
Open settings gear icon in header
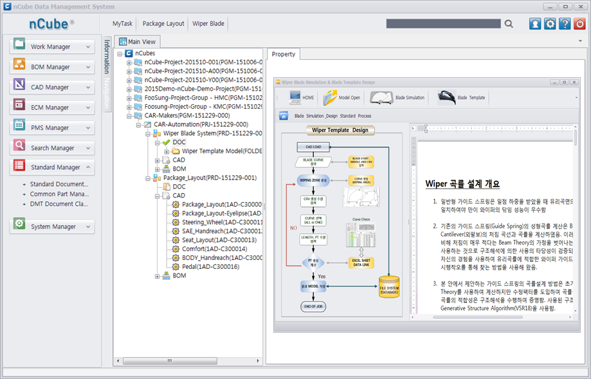[550, 24]
